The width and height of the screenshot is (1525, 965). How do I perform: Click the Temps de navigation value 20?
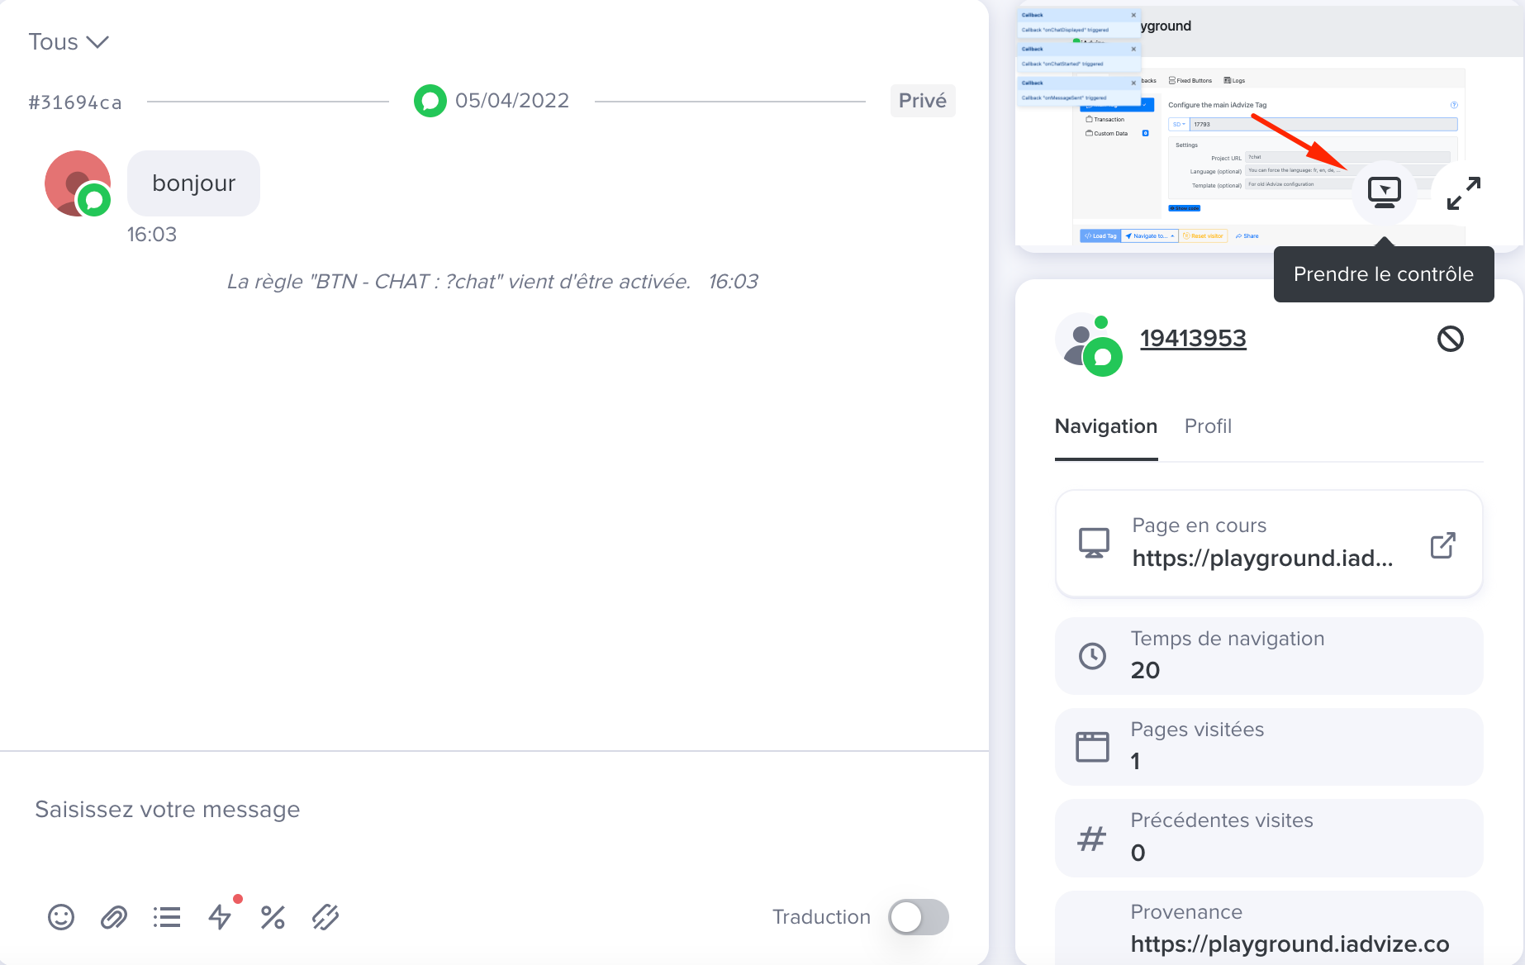coord(1145,670)
